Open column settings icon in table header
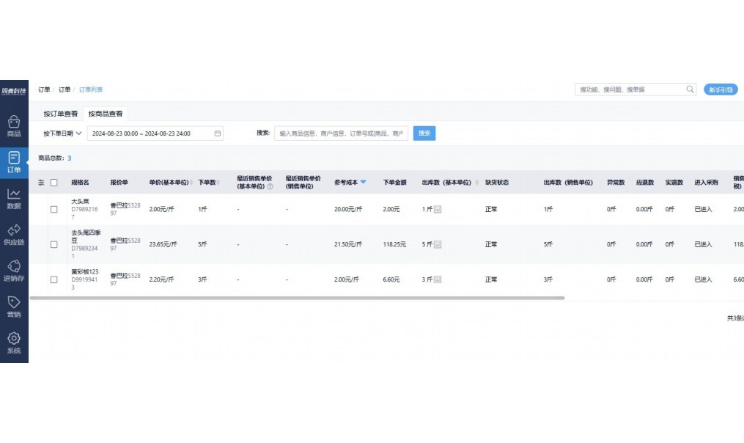744x443 pixels. [x=42, y=183]
